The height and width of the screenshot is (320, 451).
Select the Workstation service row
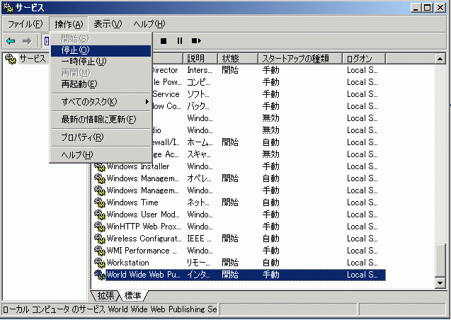(239, 263)
